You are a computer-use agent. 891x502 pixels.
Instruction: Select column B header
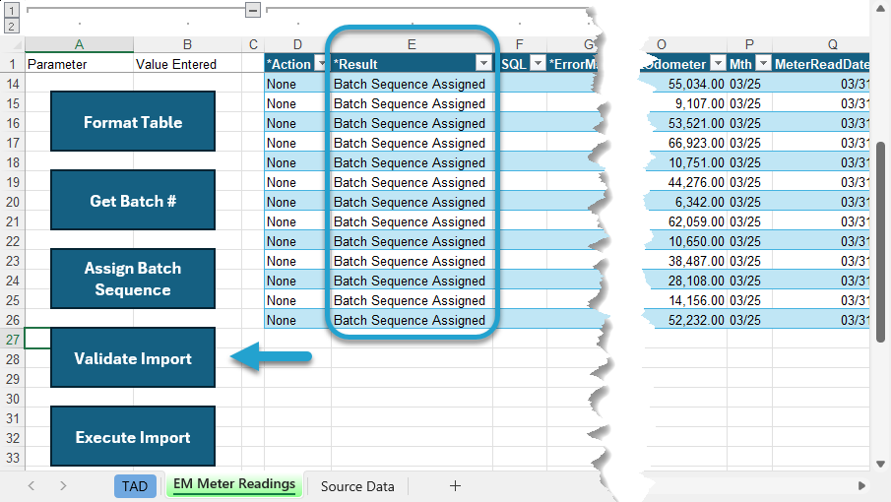(x=187, y=44)
